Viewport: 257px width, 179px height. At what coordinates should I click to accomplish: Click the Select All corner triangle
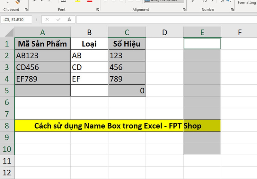point(9,32)
